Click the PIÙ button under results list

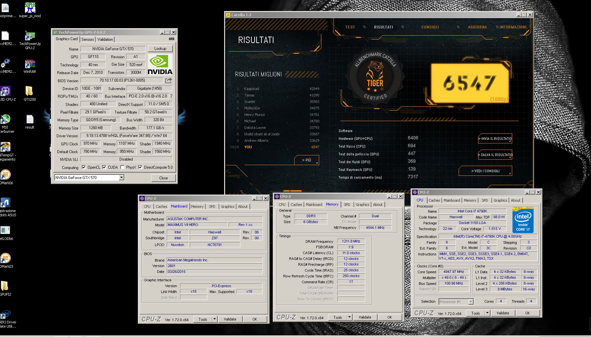coord(307,160)
